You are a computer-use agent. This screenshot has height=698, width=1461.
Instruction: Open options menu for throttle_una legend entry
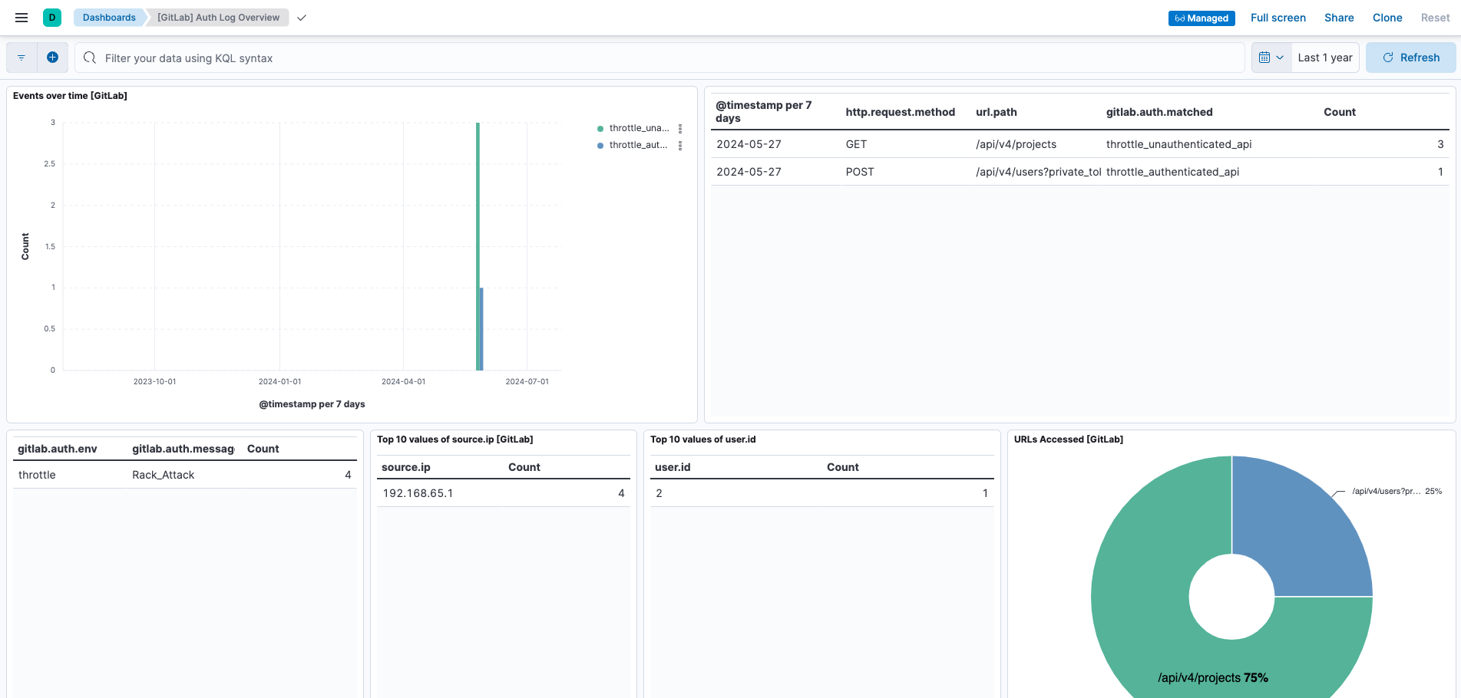point(679,128)
